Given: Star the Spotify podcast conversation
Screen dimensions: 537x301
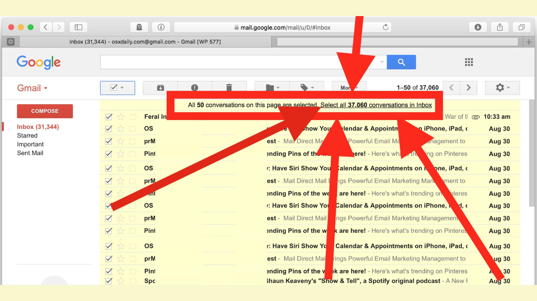Looking at the screenshot, I should click(x=121, y=281).
